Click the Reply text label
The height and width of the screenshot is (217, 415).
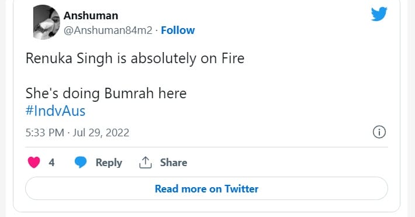(109, 163)
